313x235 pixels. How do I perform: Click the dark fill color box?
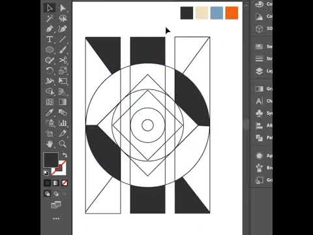51,159
